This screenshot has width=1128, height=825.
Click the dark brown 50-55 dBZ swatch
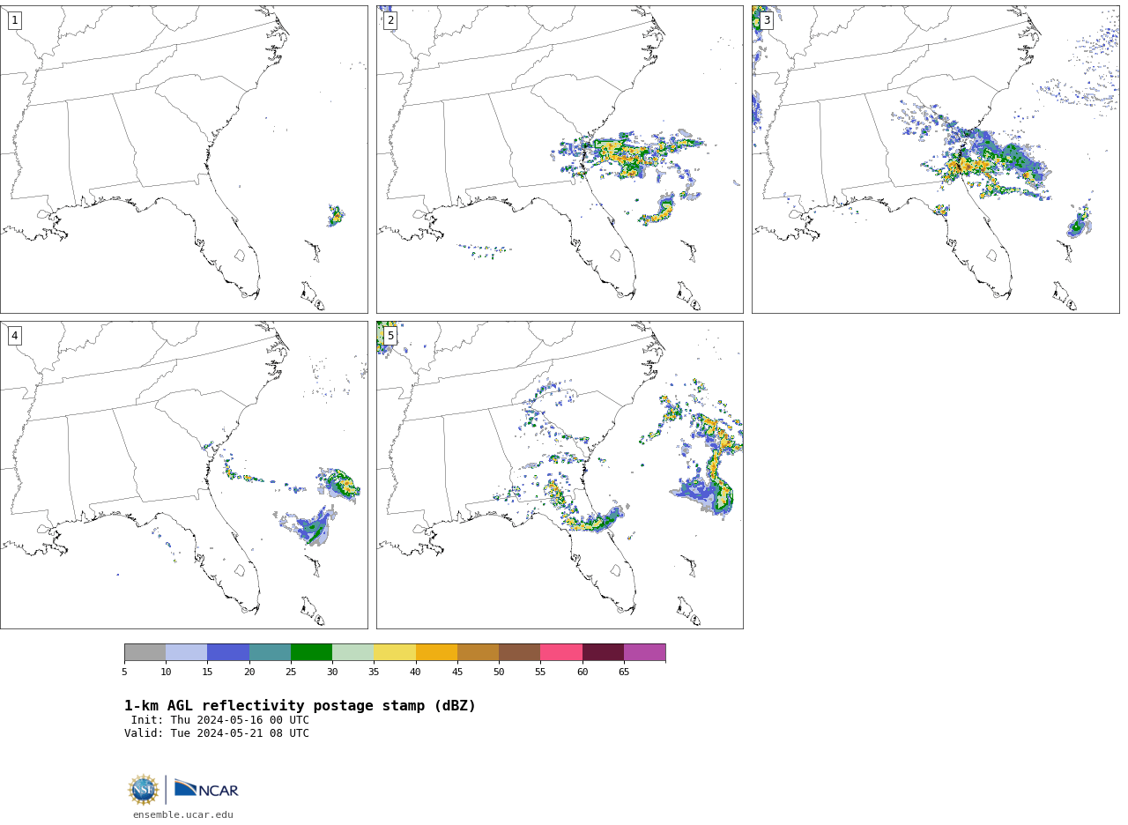tap(519, 652)
